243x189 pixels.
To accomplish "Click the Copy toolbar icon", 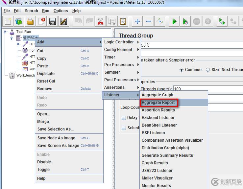I will pyautogui.click(x=111, y=21).
